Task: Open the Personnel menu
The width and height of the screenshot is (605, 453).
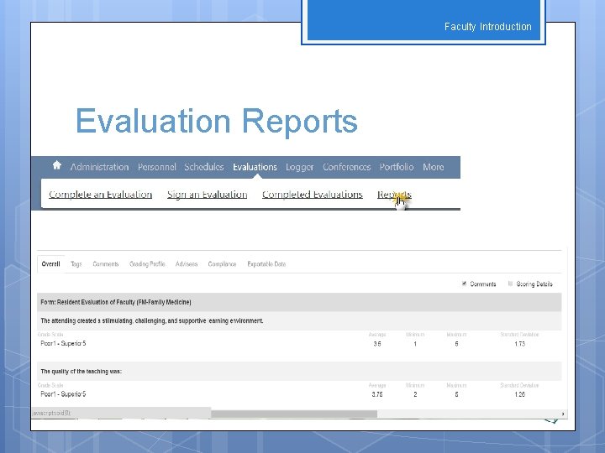Action: click(x=156, y=167)
